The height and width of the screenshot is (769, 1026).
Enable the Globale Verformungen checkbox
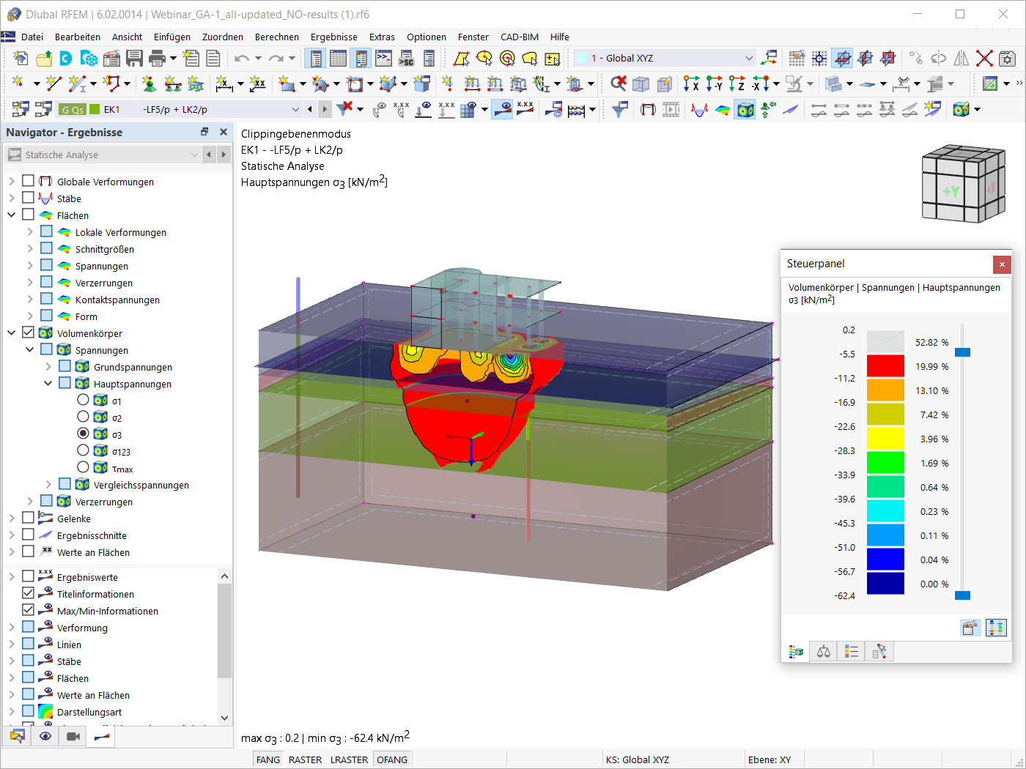point(28,181)
